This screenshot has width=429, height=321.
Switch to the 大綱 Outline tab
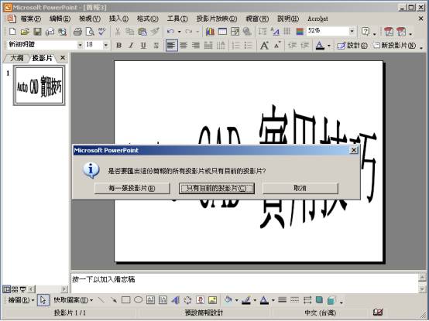click(17, 58)
